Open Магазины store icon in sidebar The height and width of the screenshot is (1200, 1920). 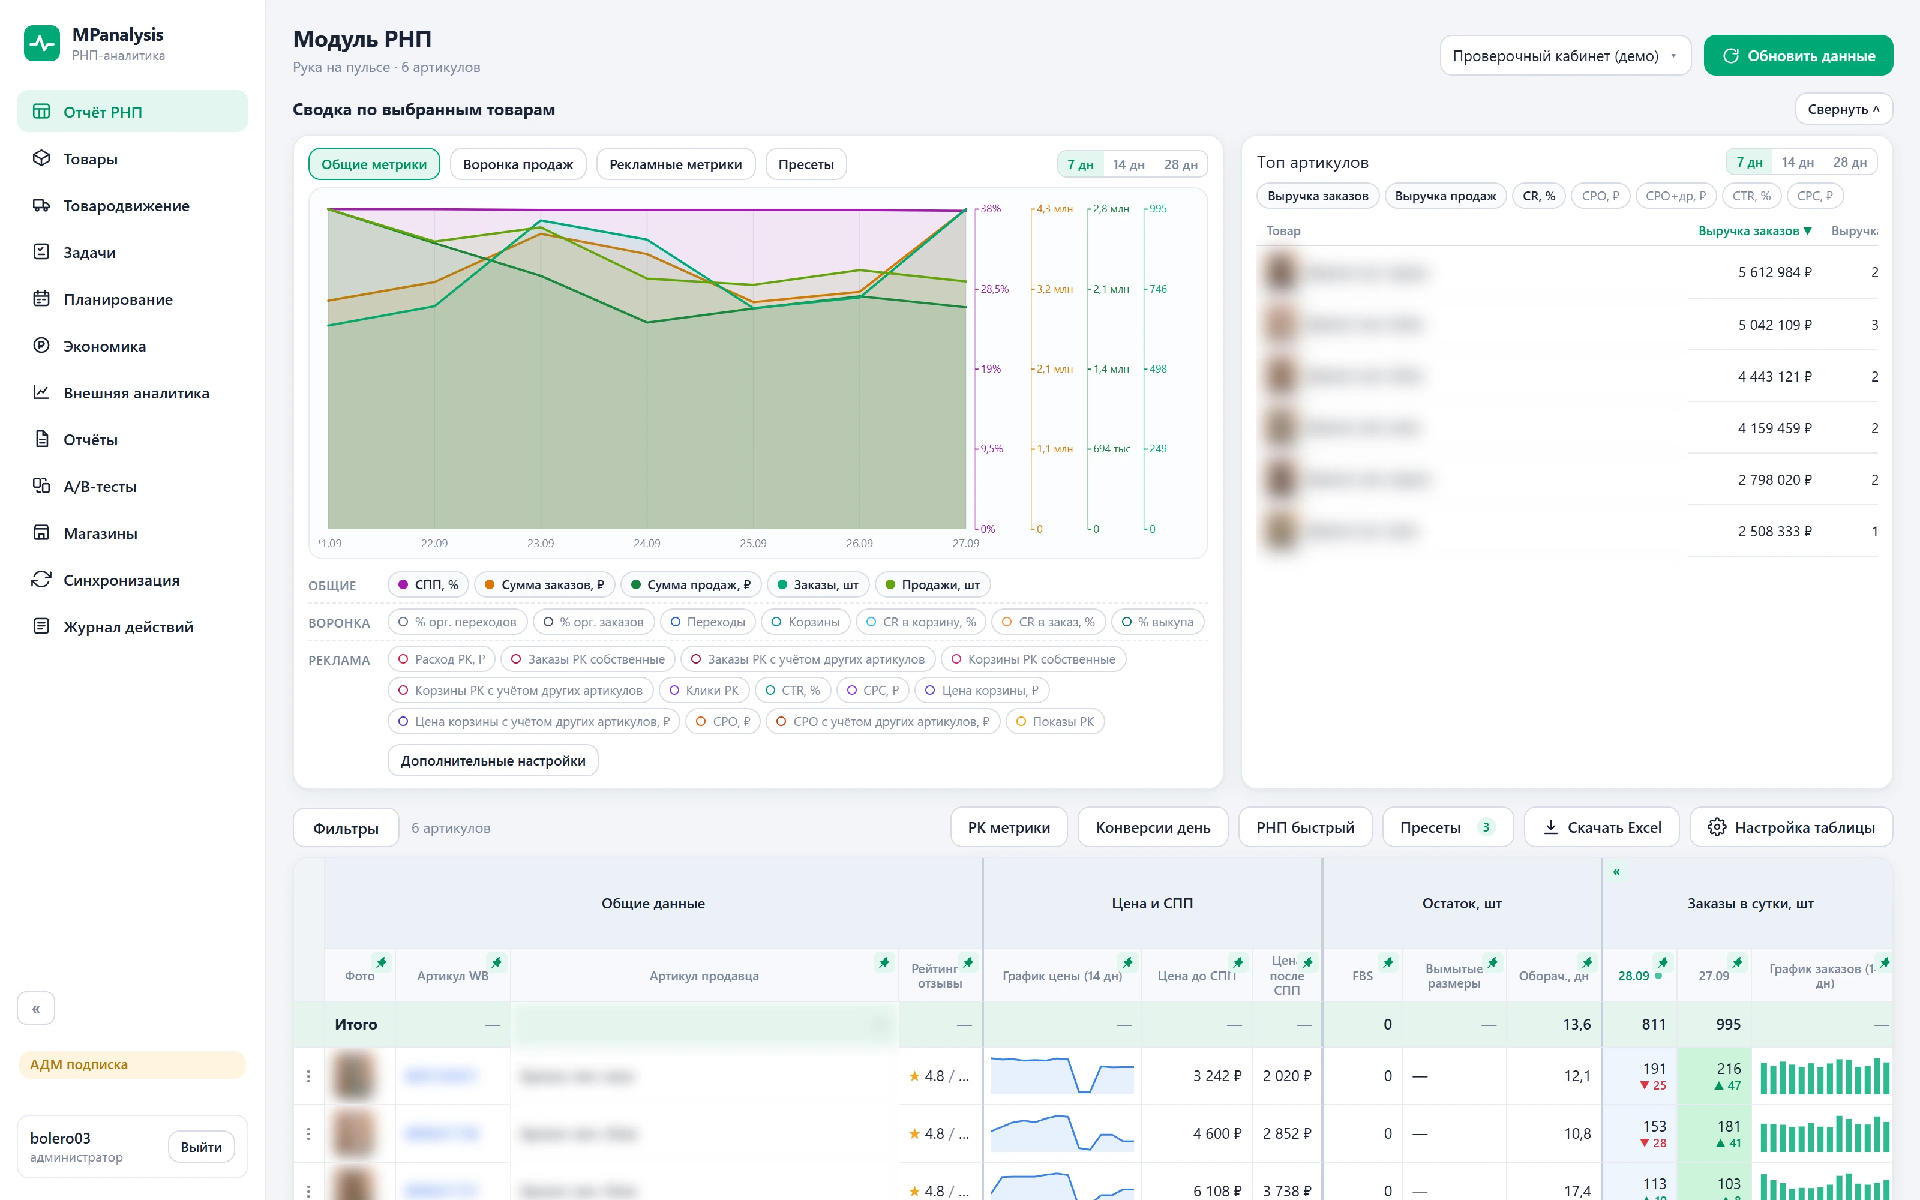click(41, 533)
